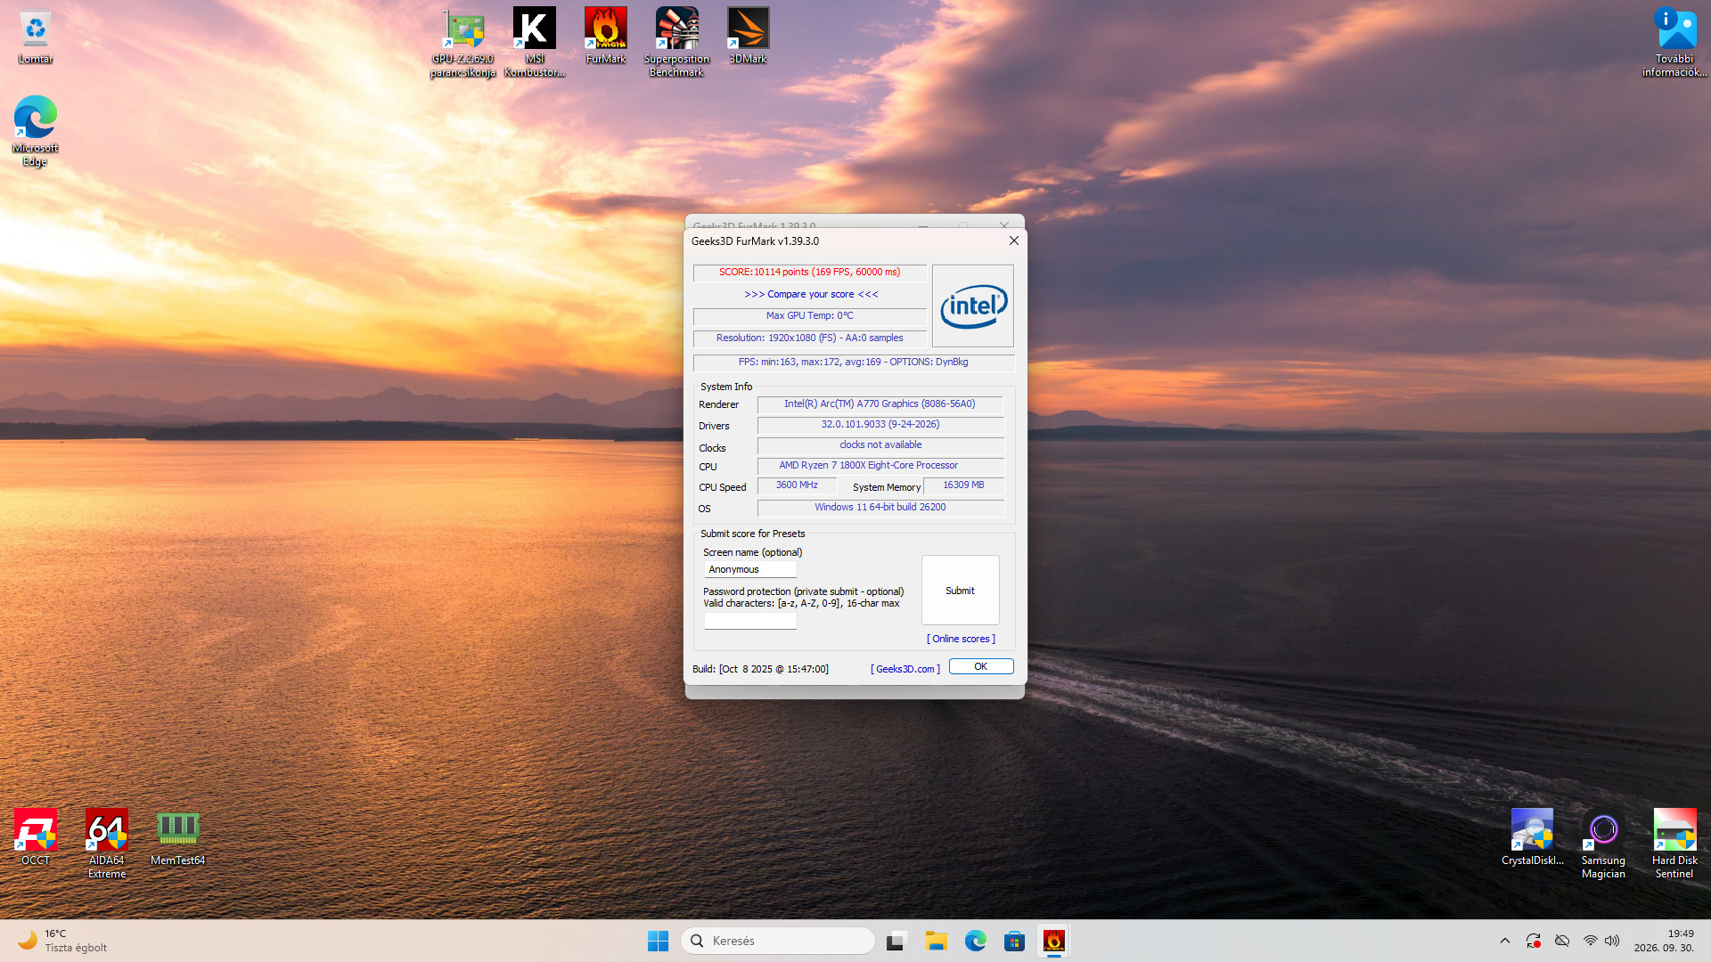Confirm dialog with OK button

pos(981,666)
